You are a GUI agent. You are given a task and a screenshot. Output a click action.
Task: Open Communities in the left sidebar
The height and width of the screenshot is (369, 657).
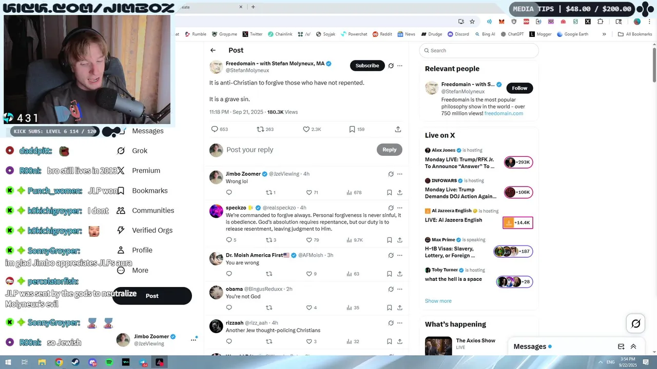coord(145,210)
